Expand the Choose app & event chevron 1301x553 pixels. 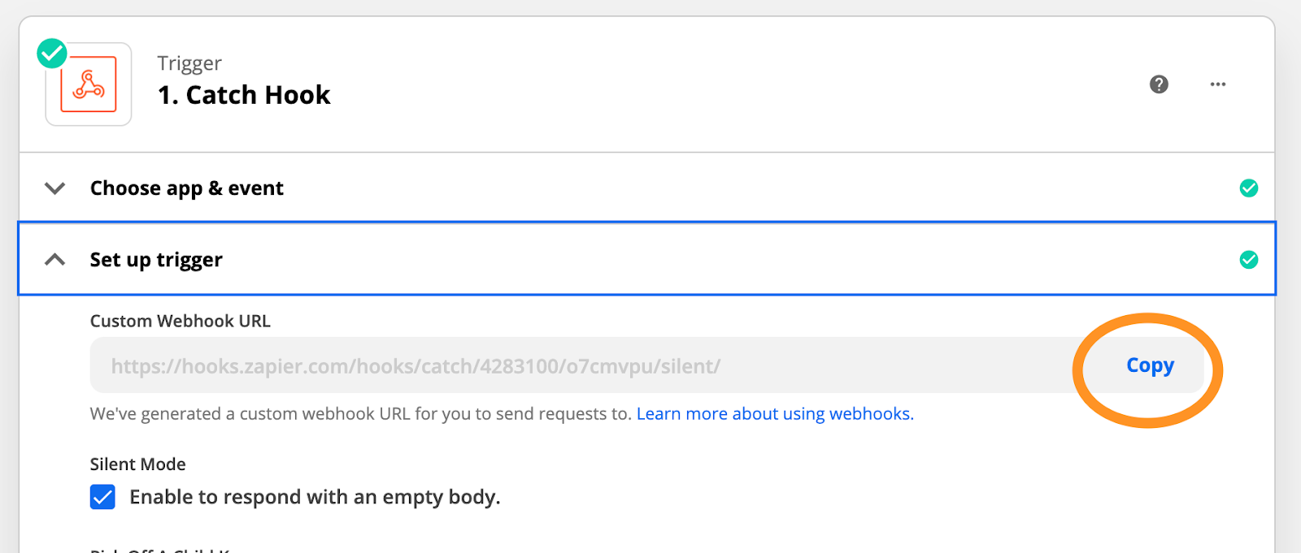(54, 188)
